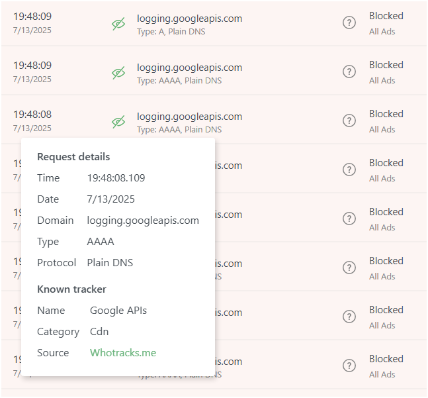Click question mark icon in seventh log row
This screenshot has width=428, height=398.
pyautogui.click(x=349, y=317)
